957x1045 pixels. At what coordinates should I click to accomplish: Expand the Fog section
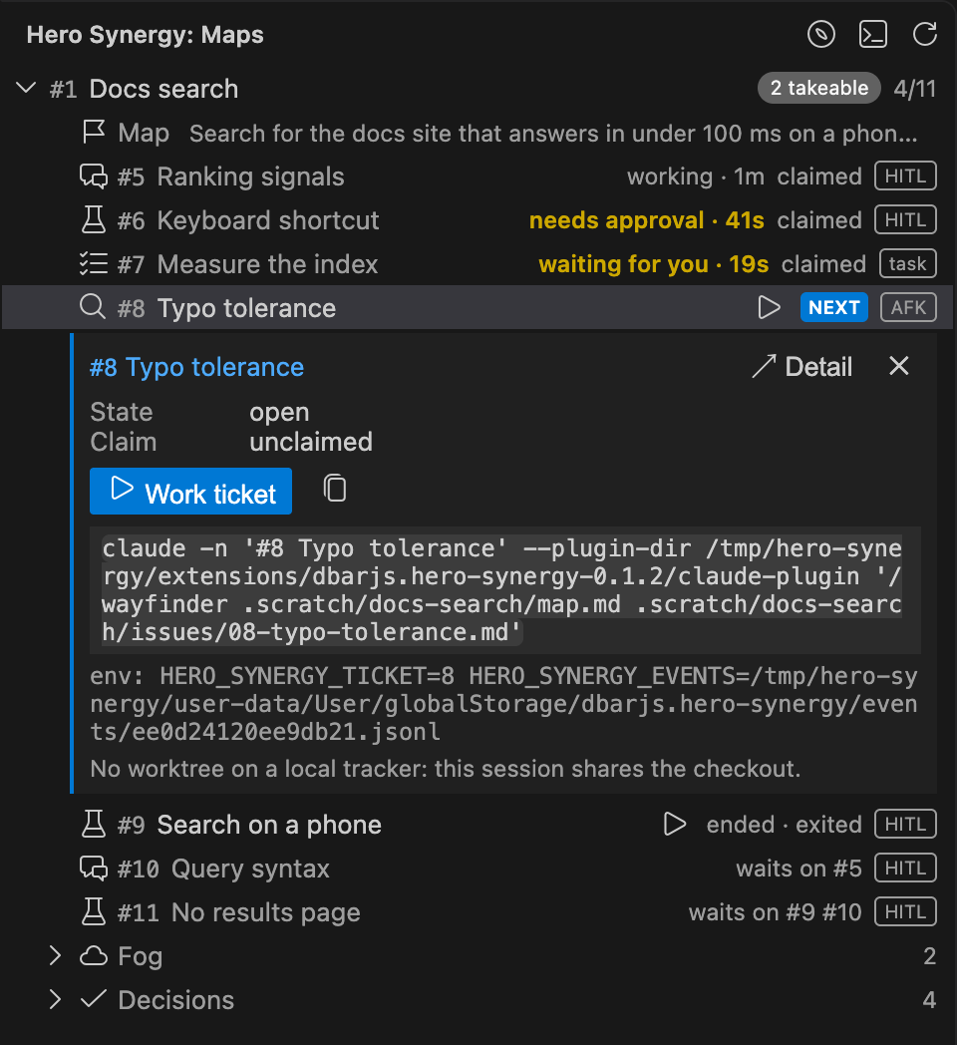coord(55,955)
